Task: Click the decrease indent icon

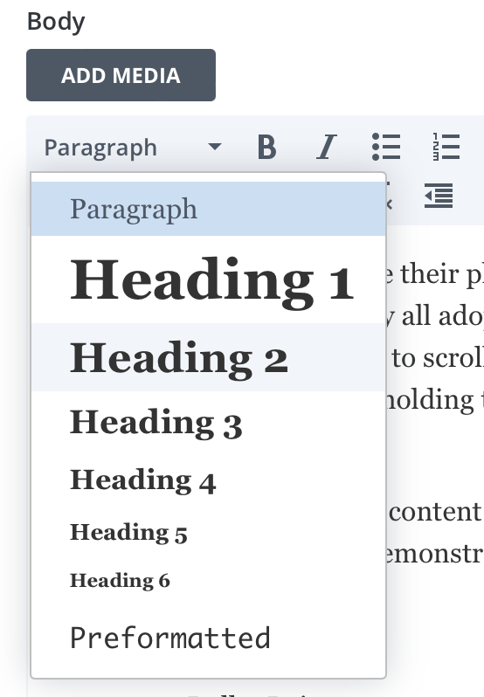Action: (x=439, y=196)
